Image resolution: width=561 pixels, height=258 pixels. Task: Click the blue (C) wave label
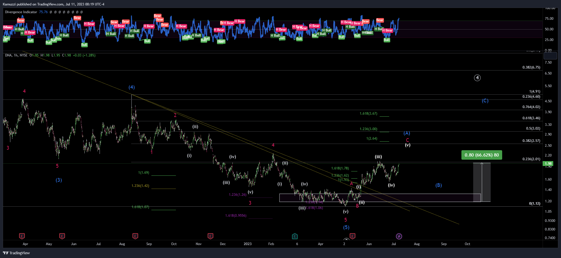coord(485,101)
